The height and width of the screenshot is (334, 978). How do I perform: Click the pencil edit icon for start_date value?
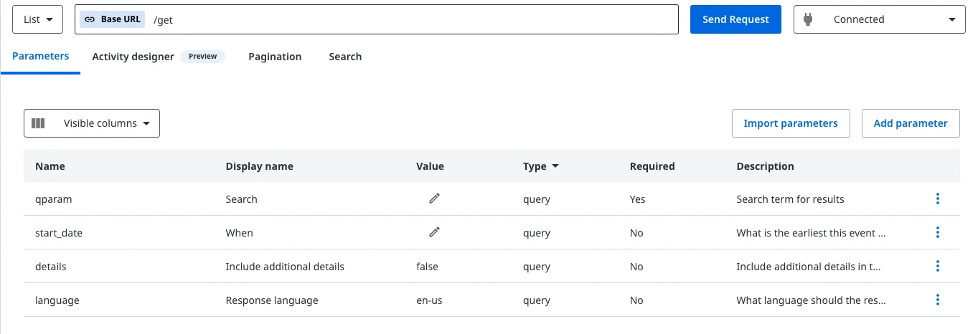[434, 232]
